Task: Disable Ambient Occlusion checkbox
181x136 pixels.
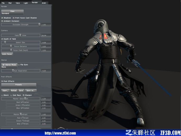Action: (2, 21)
